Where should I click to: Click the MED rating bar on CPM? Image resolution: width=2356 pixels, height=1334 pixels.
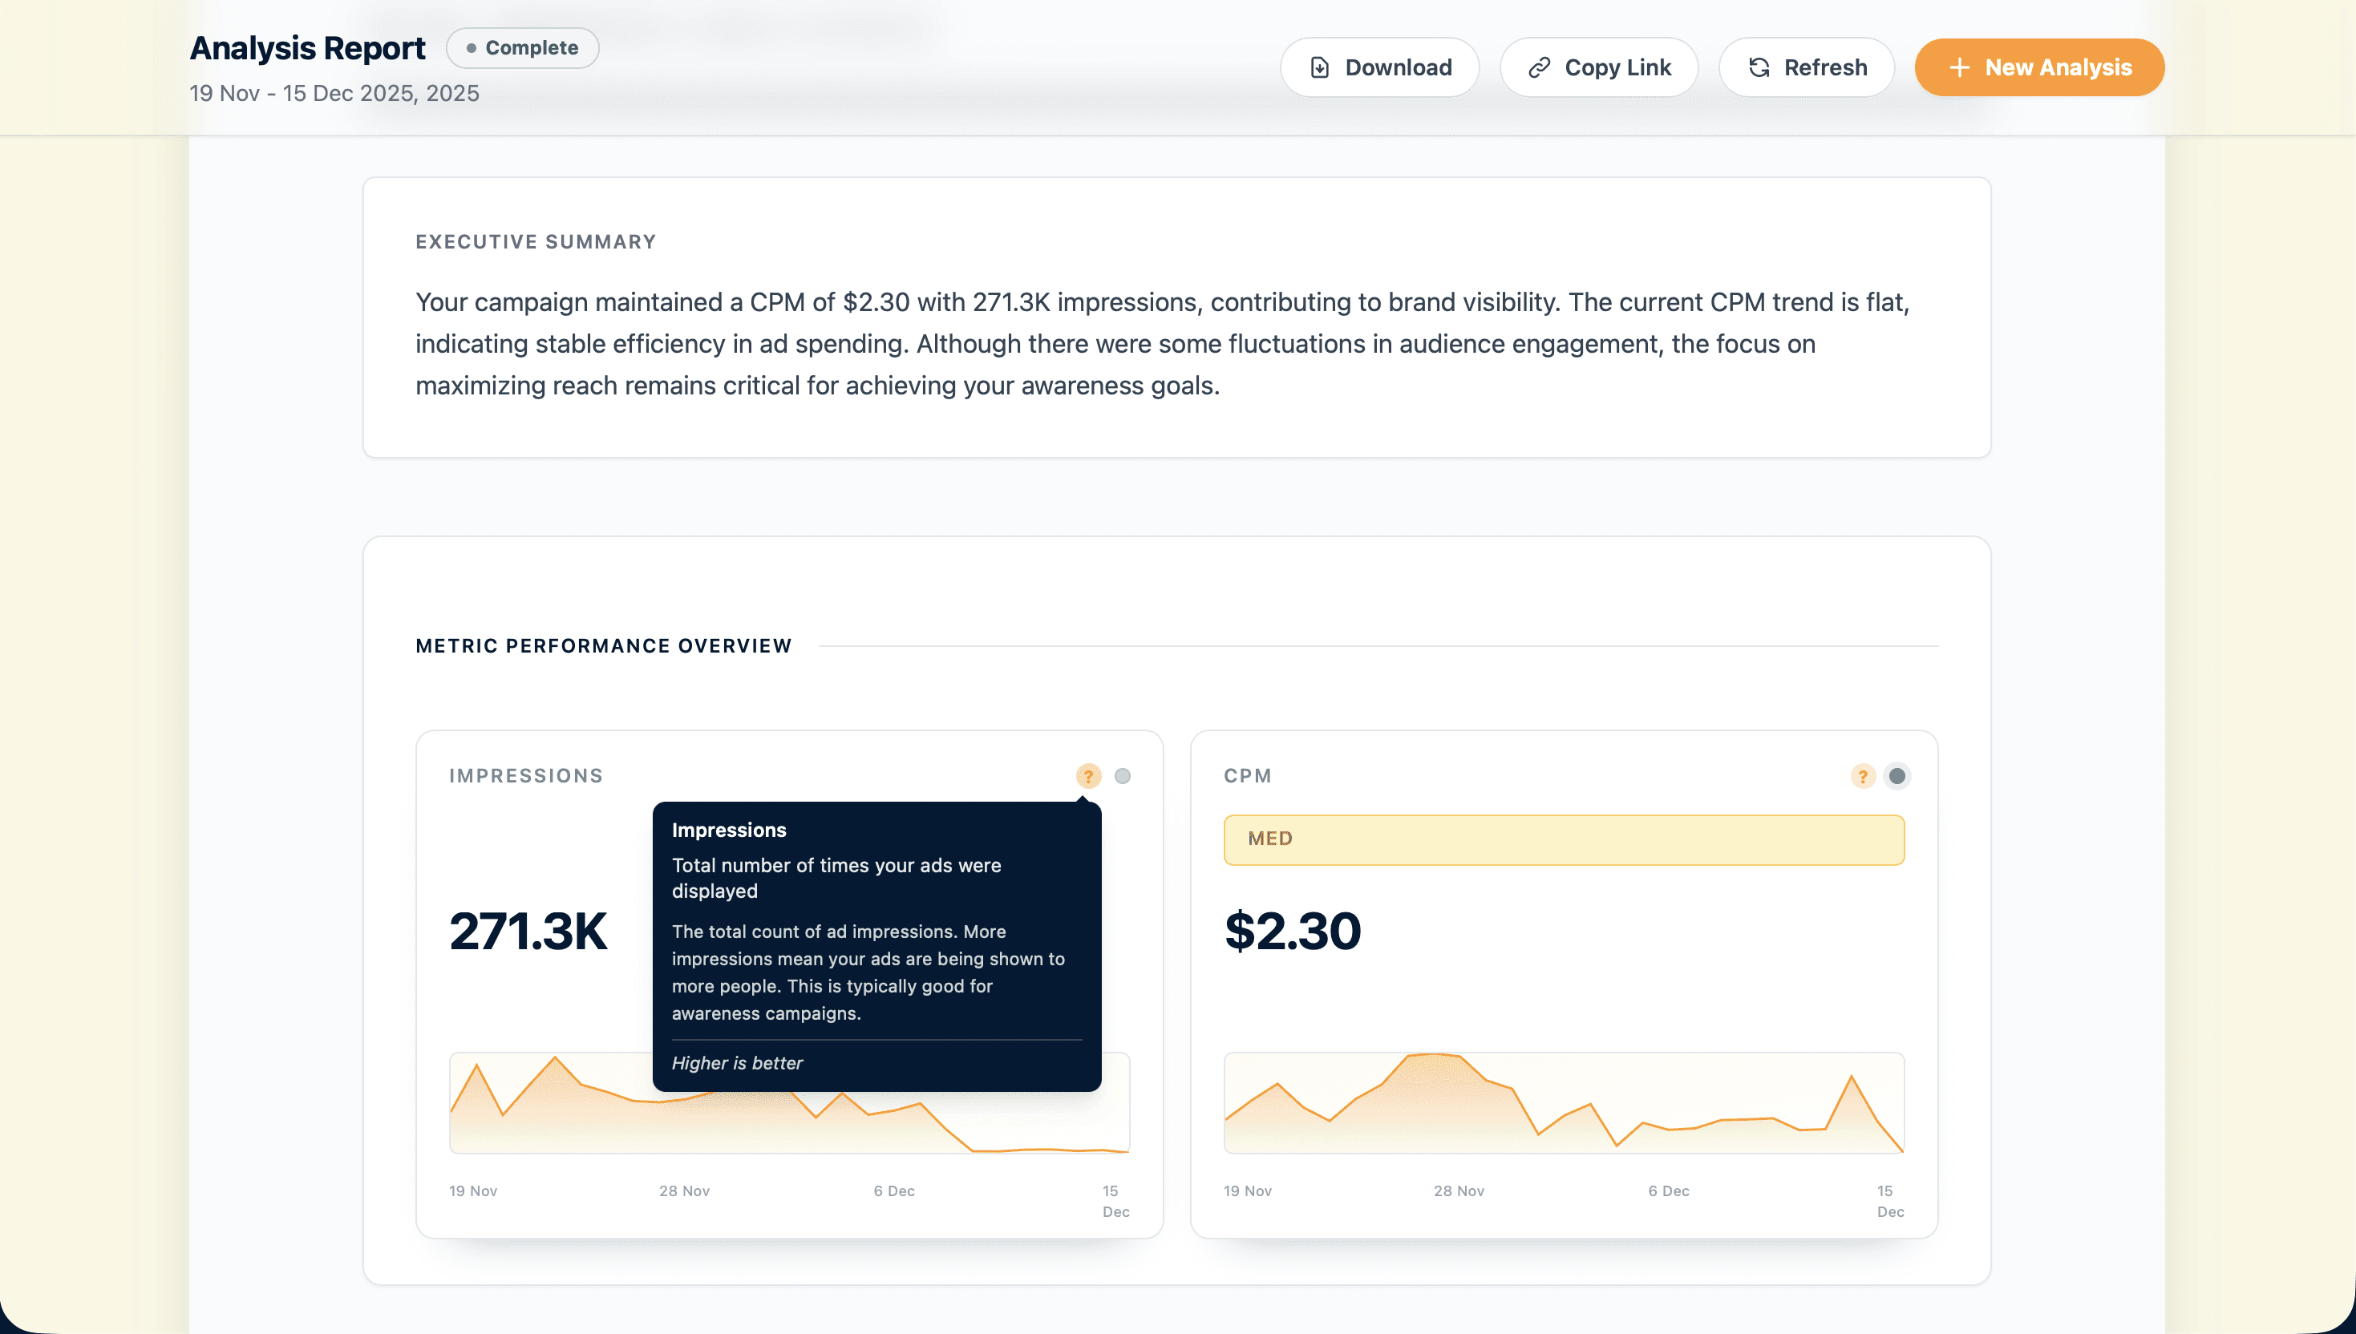[x=1564, y=839]
